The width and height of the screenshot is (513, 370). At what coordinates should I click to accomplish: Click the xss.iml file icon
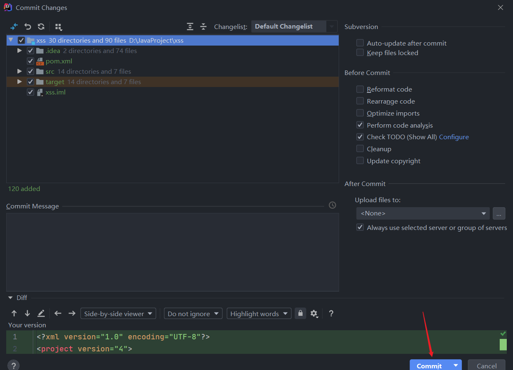(x=40, y=92)
